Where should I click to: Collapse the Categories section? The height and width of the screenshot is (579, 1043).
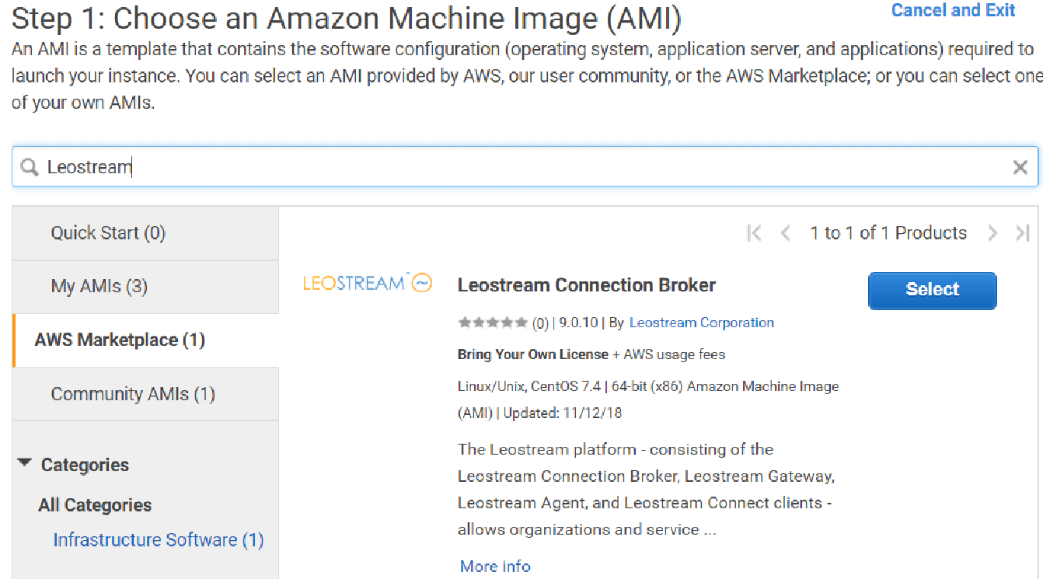[x=25, y=463]
